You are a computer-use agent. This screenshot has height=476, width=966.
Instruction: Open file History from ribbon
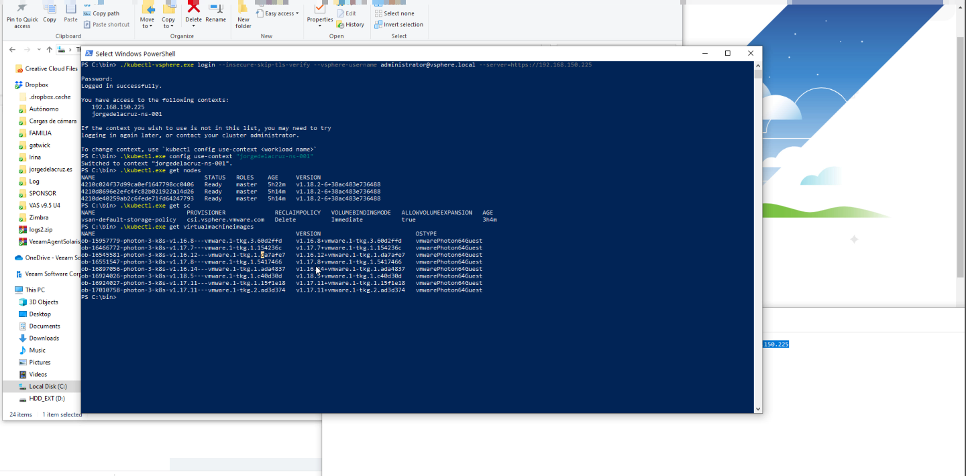pyautogui.click(x=350, y=25)
